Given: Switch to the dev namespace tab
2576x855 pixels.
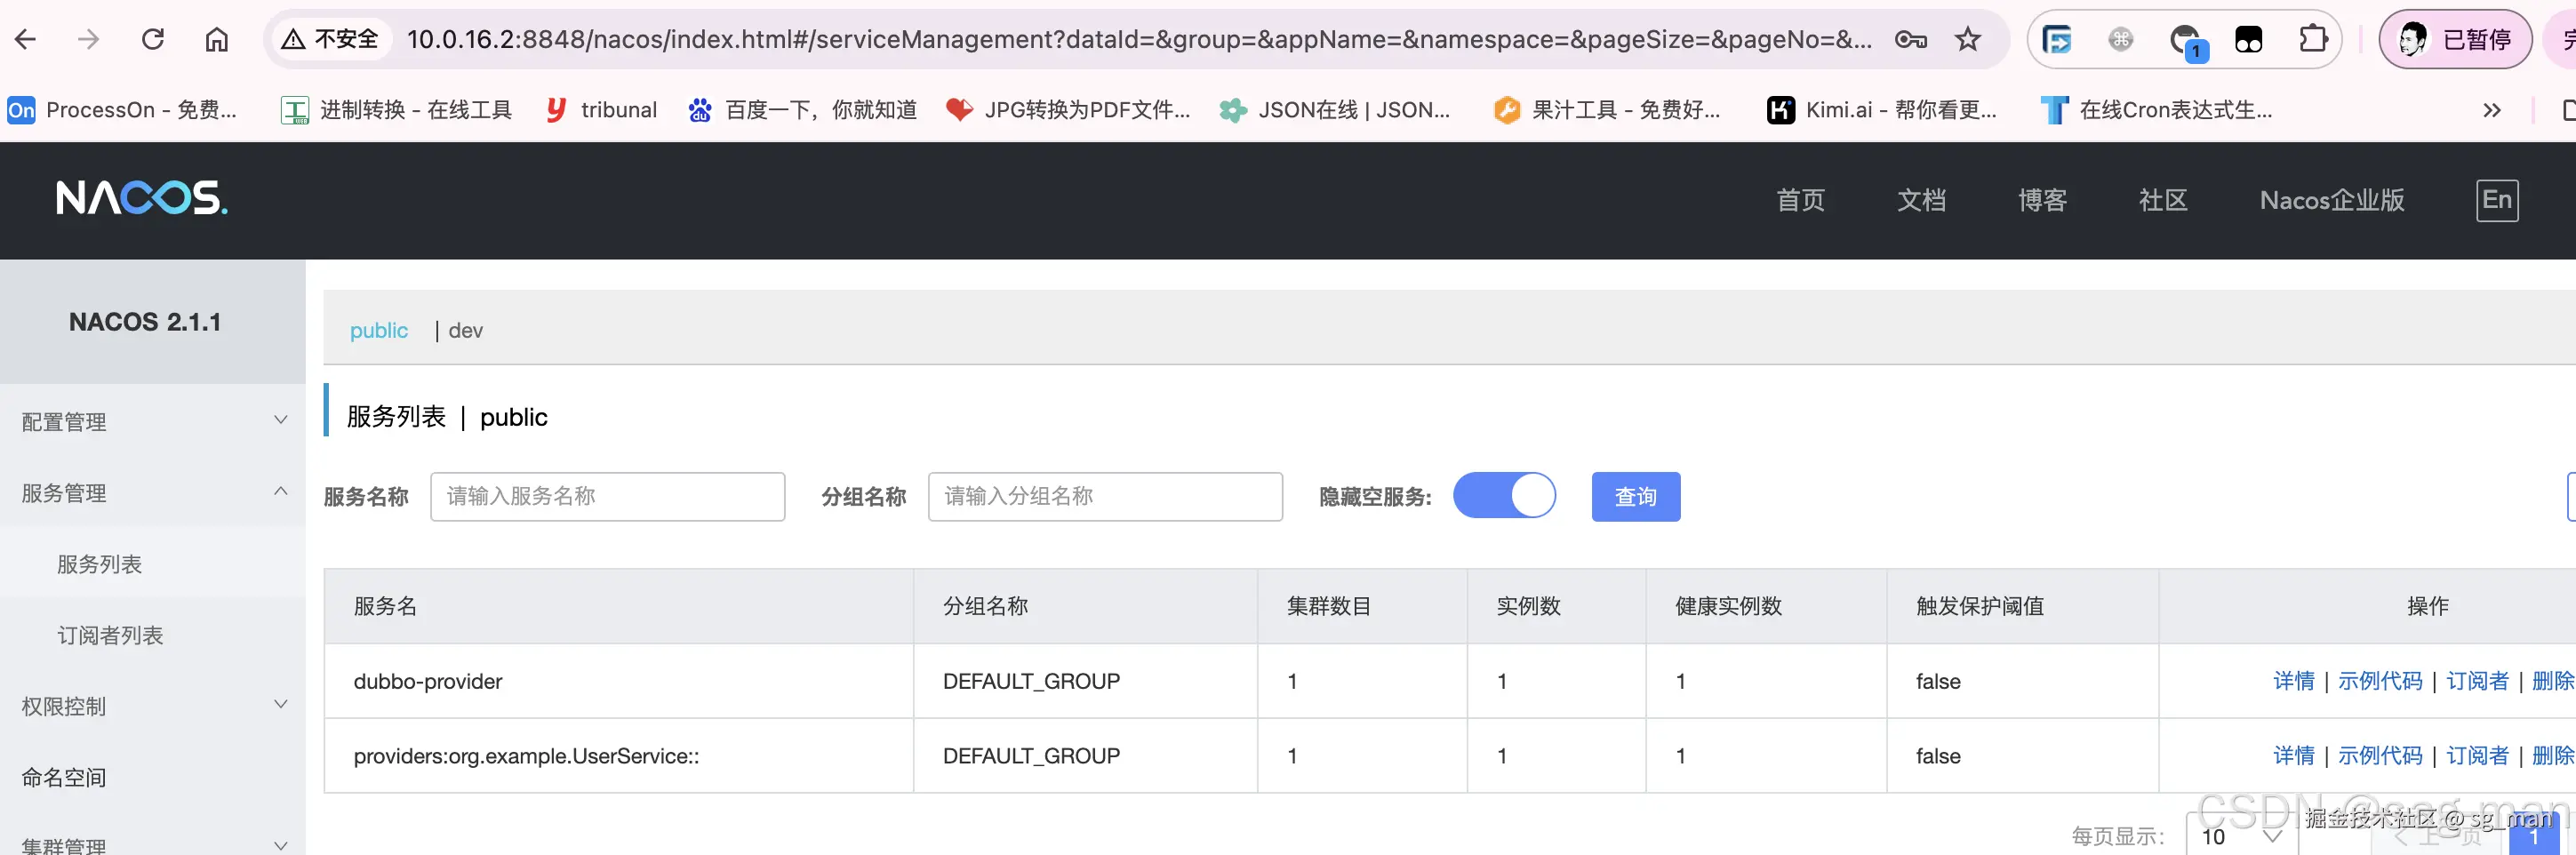Looking at the screenshot, I should (465, 331).
